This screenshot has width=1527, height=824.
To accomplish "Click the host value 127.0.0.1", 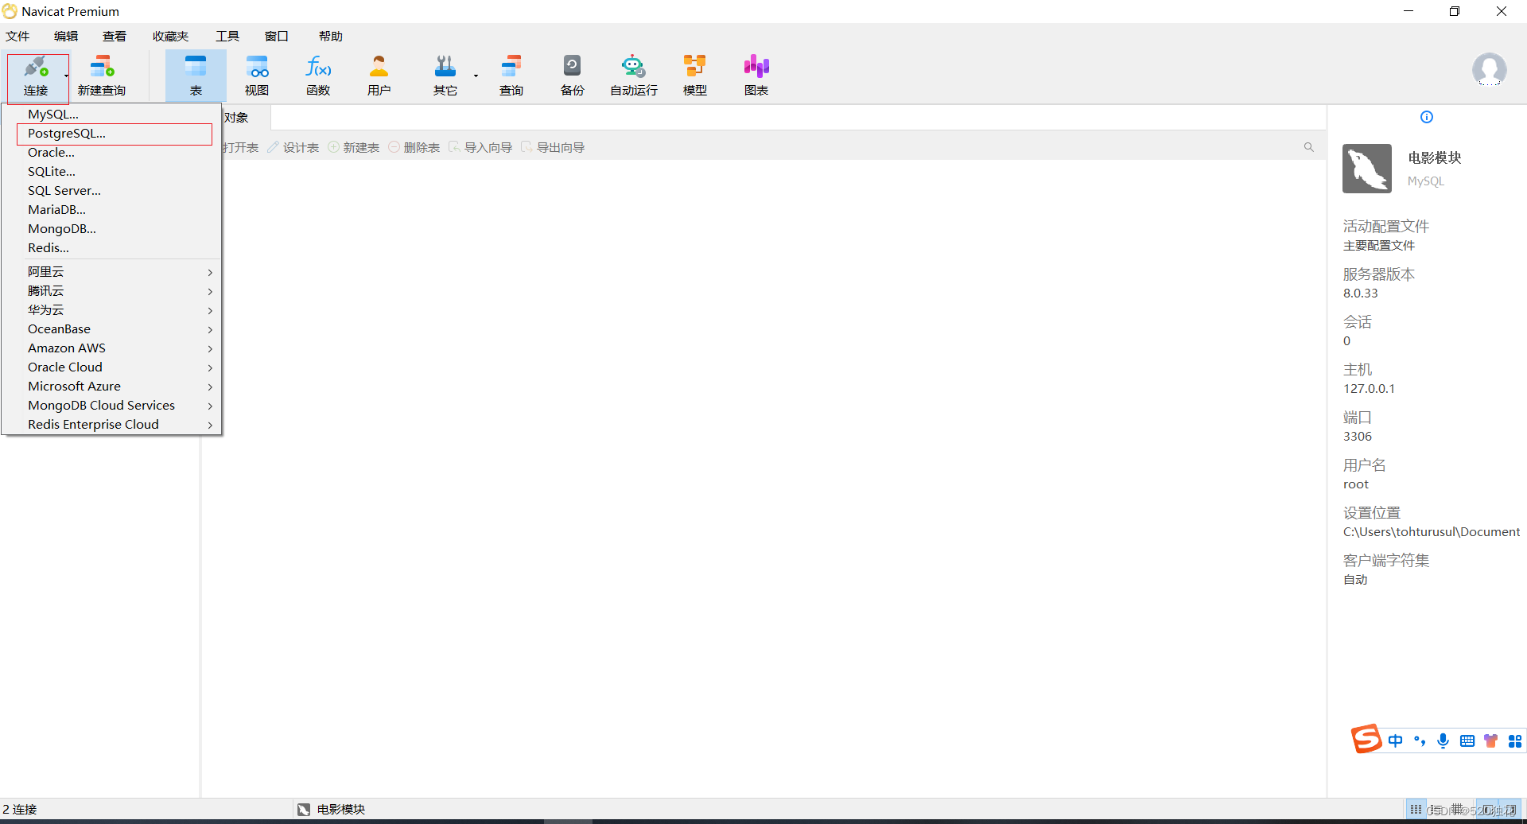I will pos(1369,389).
